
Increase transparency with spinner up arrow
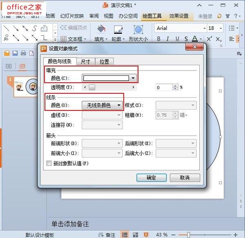(176, 86)
